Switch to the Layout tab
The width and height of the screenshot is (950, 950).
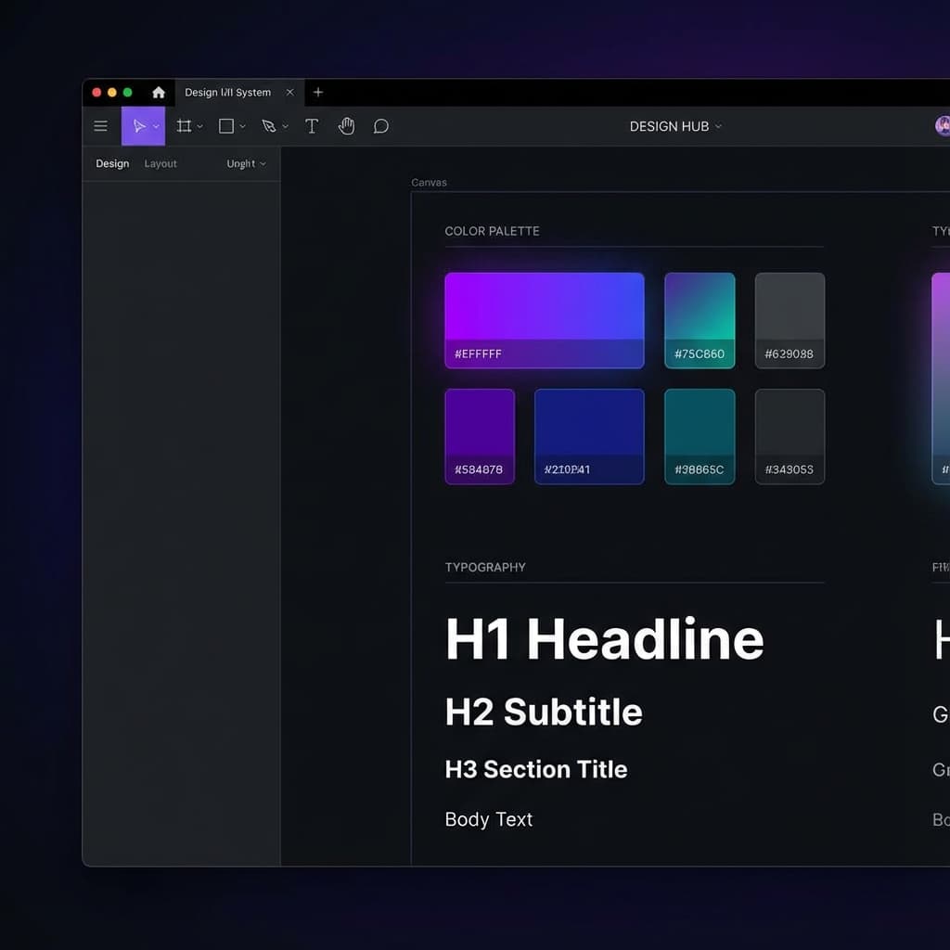[x=160, y=163]
